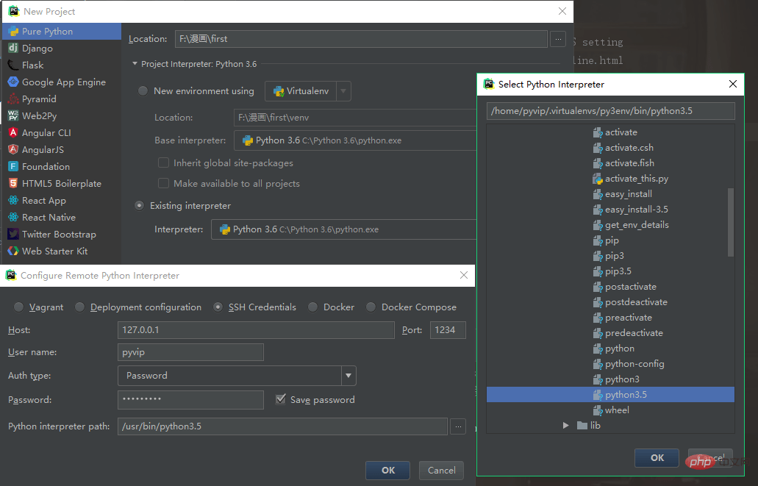Browse for Python interpreter path
Image resolution: width=758 pixels, height=486 pixels.
point(458,426)
